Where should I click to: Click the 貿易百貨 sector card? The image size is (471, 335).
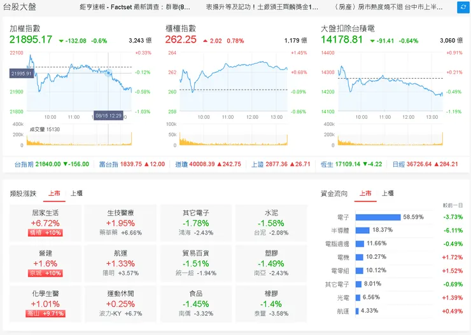196,263
